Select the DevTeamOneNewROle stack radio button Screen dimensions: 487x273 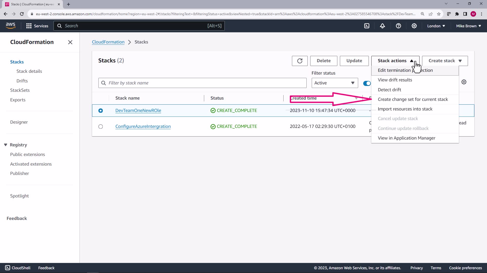tap(101, 111)
